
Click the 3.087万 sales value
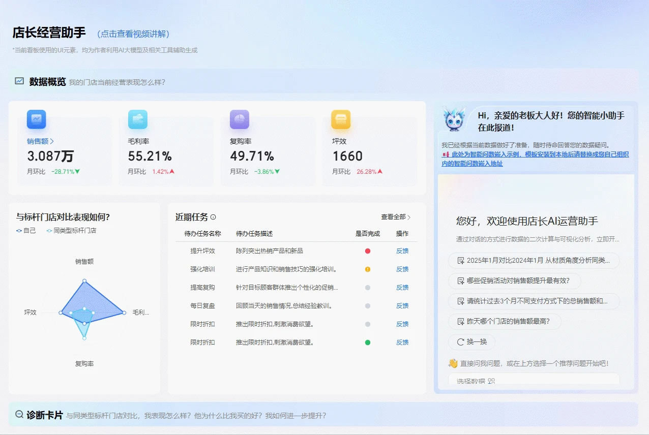click(x=50, y=156)
